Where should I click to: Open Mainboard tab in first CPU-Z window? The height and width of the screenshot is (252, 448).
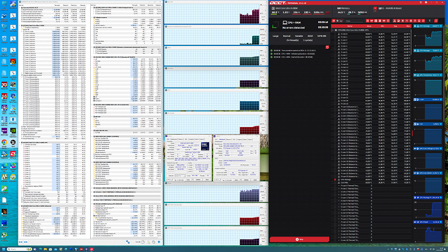click(x=174, y=139)
